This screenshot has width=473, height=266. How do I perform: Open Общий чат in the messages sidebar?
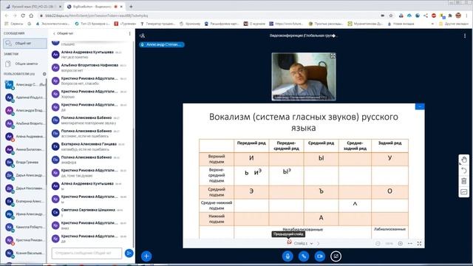click(x=25, y=44)
